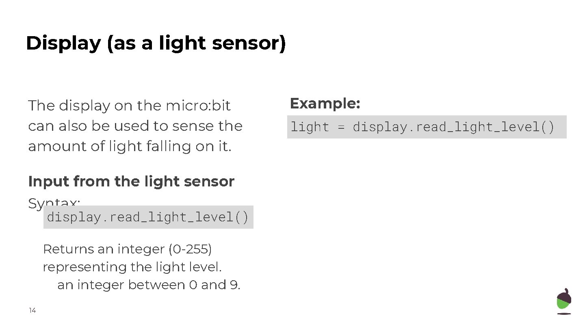Image resolution: width=585 pixels, height=329 pixels.
Task: Click the 'light = display.read_light_level()' code box
Action: pyautogui.click(x=427, y=127)
